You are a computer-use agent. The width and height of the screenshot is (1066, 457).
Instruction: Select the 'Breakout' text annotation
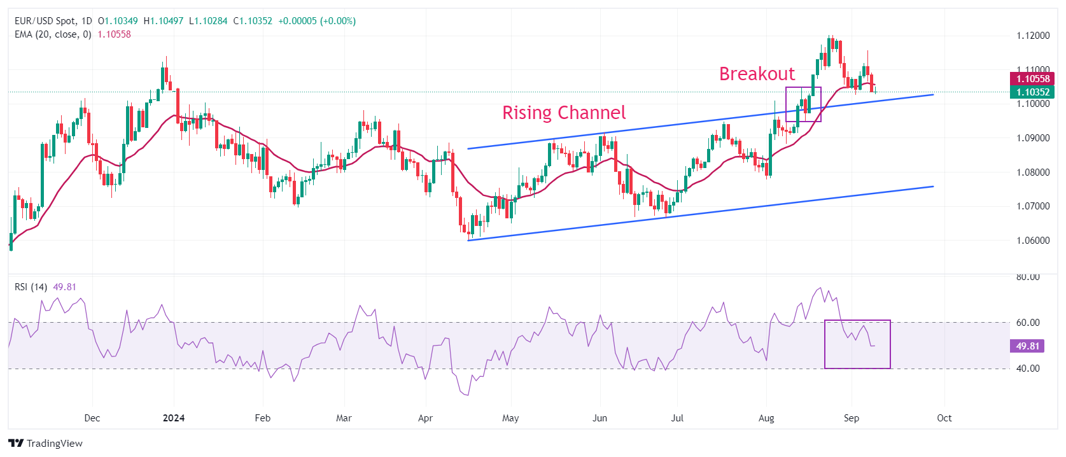point(757,74)
